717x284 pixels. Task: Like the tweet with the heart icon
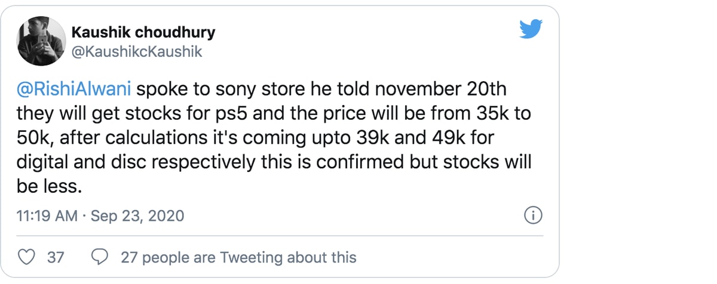click(x=27, y=257)
